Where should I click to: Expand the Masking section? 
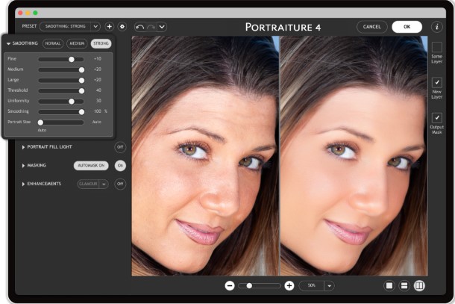pyautogui.click(x=23, y=166)
